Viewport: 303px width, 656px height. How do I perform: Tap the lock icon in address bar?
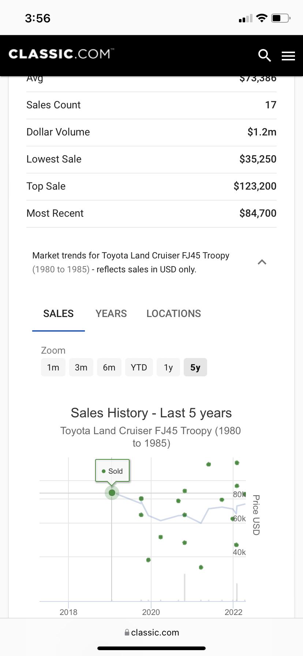point(127,633)
